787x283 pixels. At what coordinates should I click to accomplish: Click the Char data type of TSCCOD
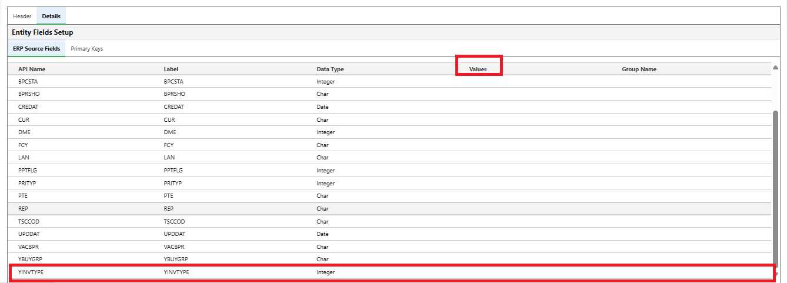(x=322, y=222)
